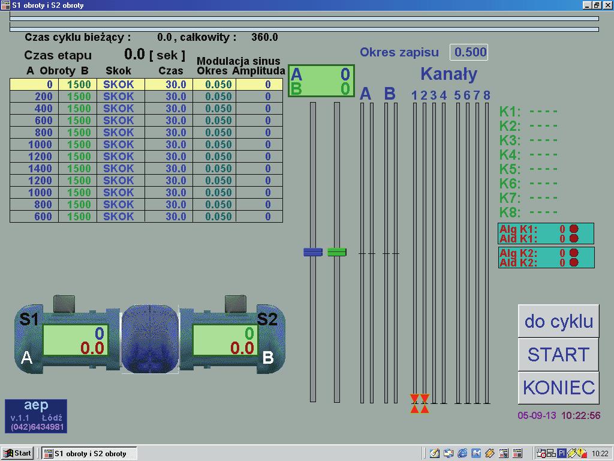Click the Okres zapisu 0.500 field

pyautogui.click(x=469, y=52)
